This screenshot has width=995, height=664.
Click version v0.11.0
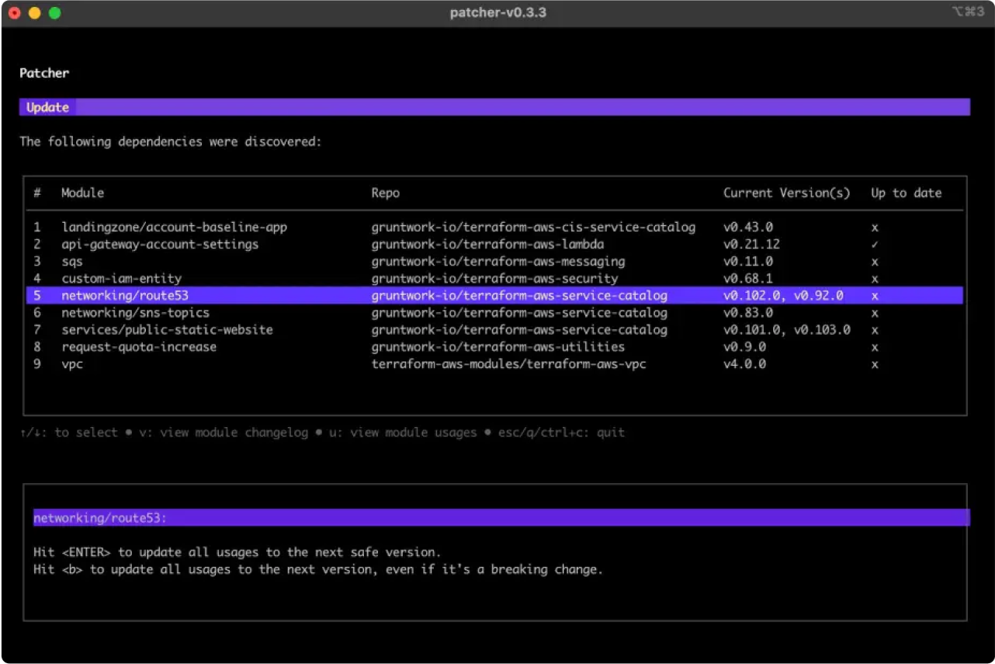[x=748, y=262]
